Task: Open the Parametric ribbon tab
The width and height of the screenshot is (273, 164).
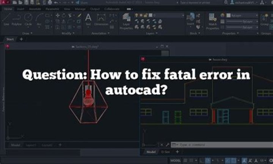Action: point(52,9)
